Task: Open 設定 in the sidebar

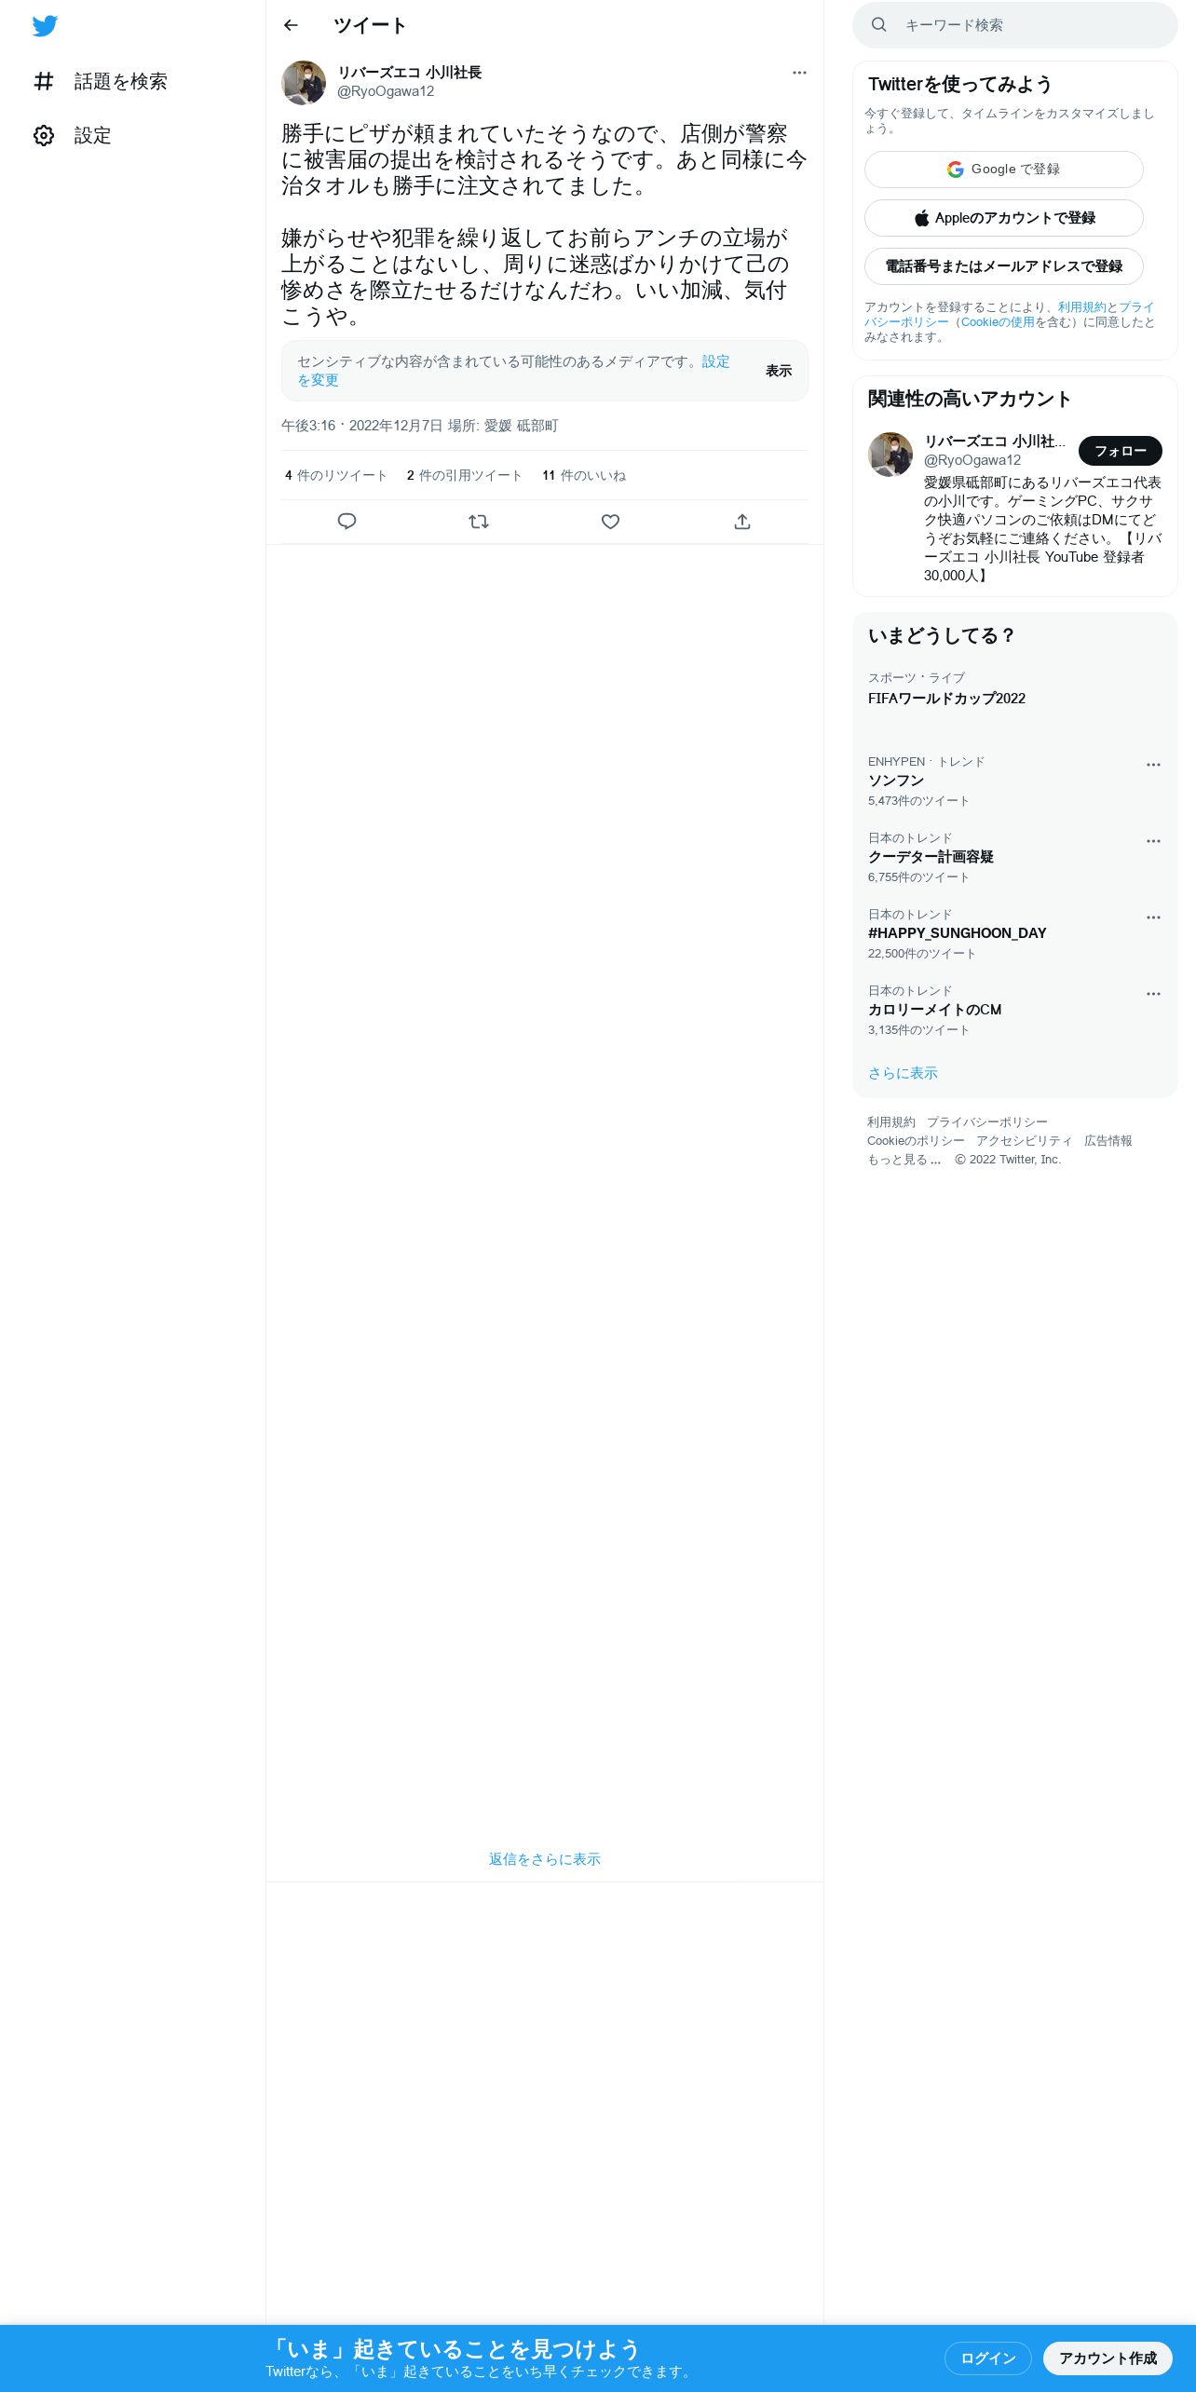Action: click(73, 135)
